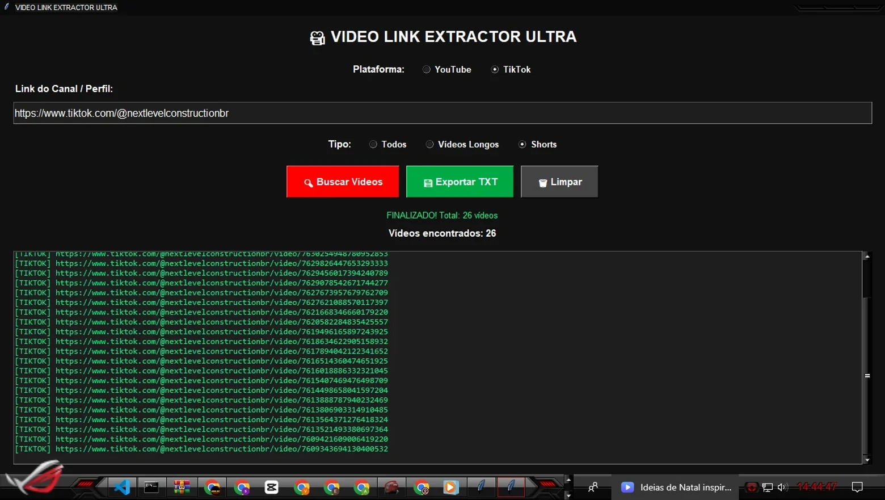
Task: Click the link ending in 7613521493380697364
Action: tap(222, 429)
